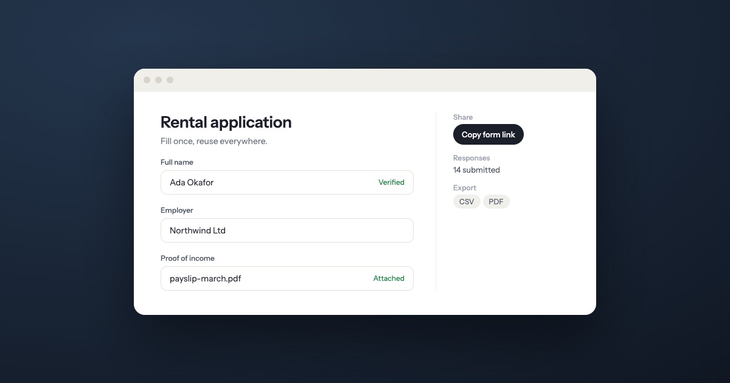The height and width of the screenshot is (383, 730).
Task: Click the Proof of income label
Action: [187, 258]
